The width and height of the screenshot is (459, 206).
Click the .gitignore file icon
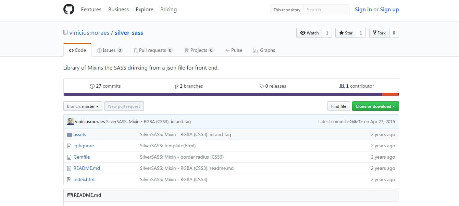70,146
